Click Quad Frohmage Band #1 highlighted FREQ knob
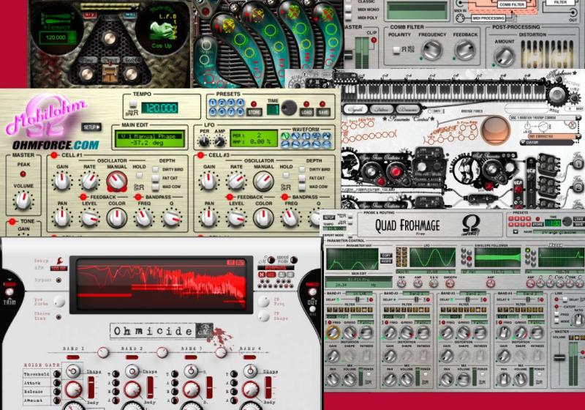Viewport: 585px width, 410px height. [x=333, y=332]
